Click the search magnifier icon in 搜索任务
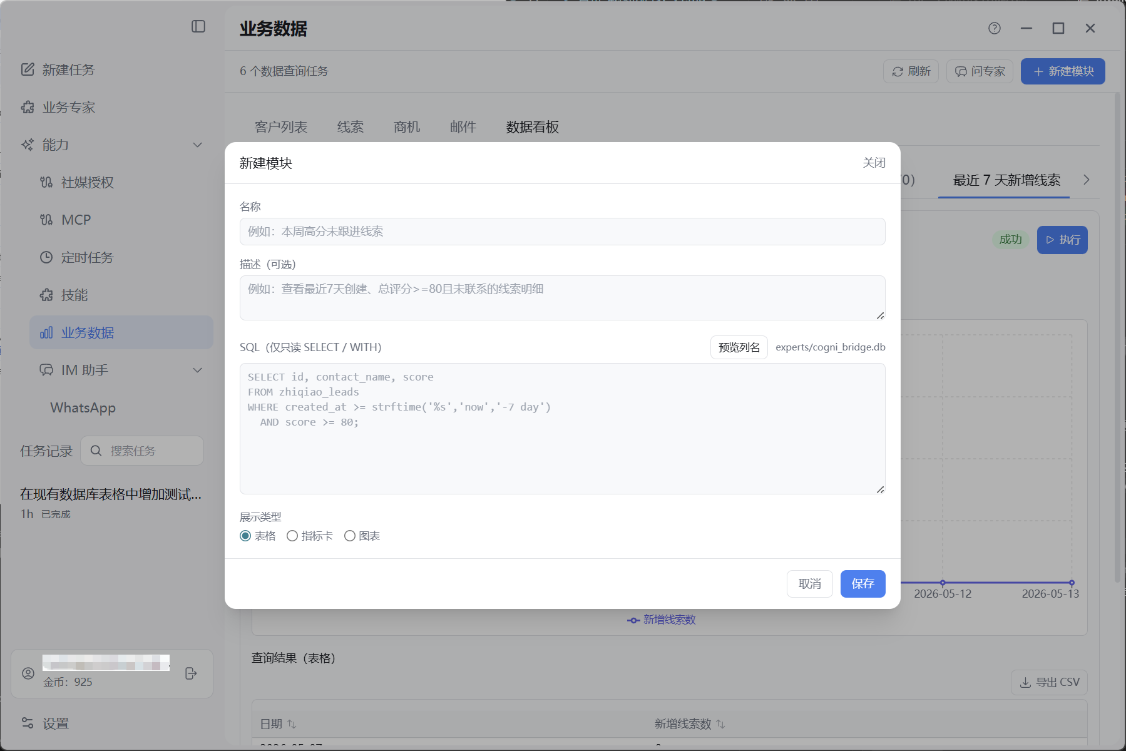 click(96, 451)
